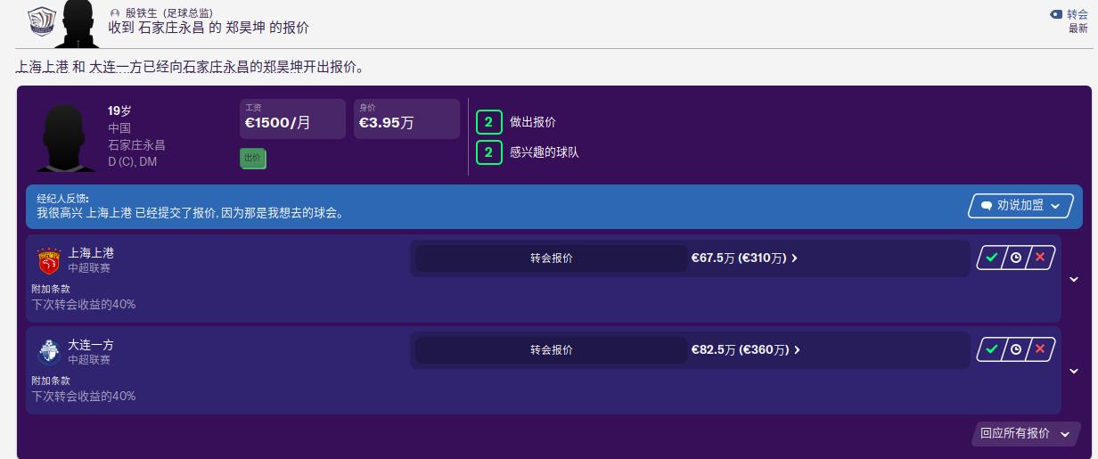The image size is (1098, 459).
Task: Click the headline 收到 石家庄永昌 的 郑昊坤 的报价
Action: coord(209,28)
